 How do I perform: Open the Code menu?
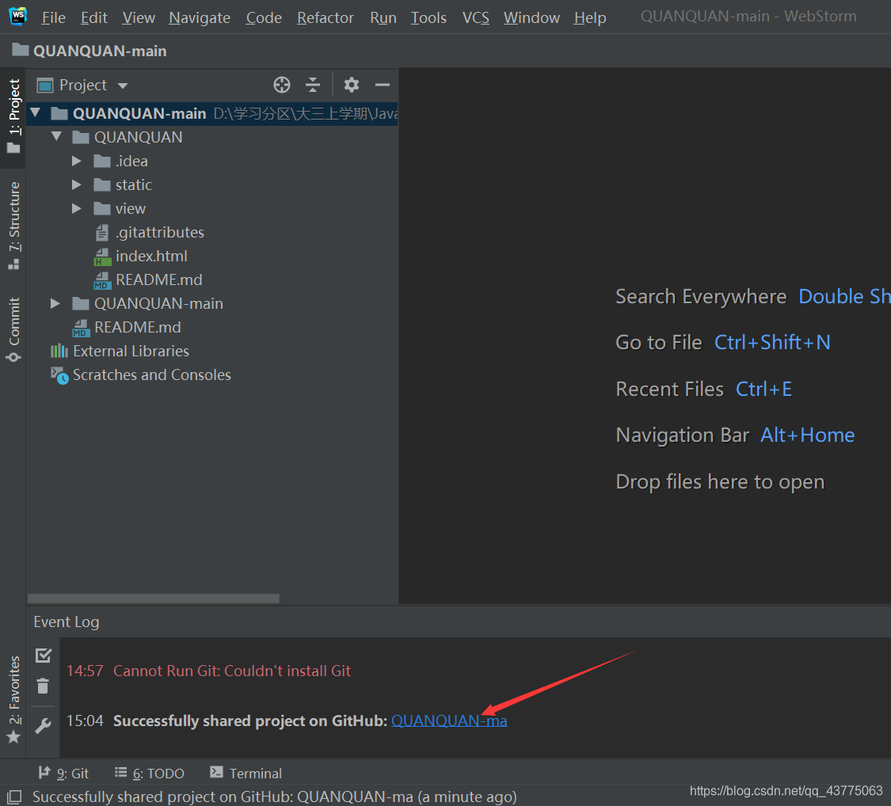[x=264, y=17]
